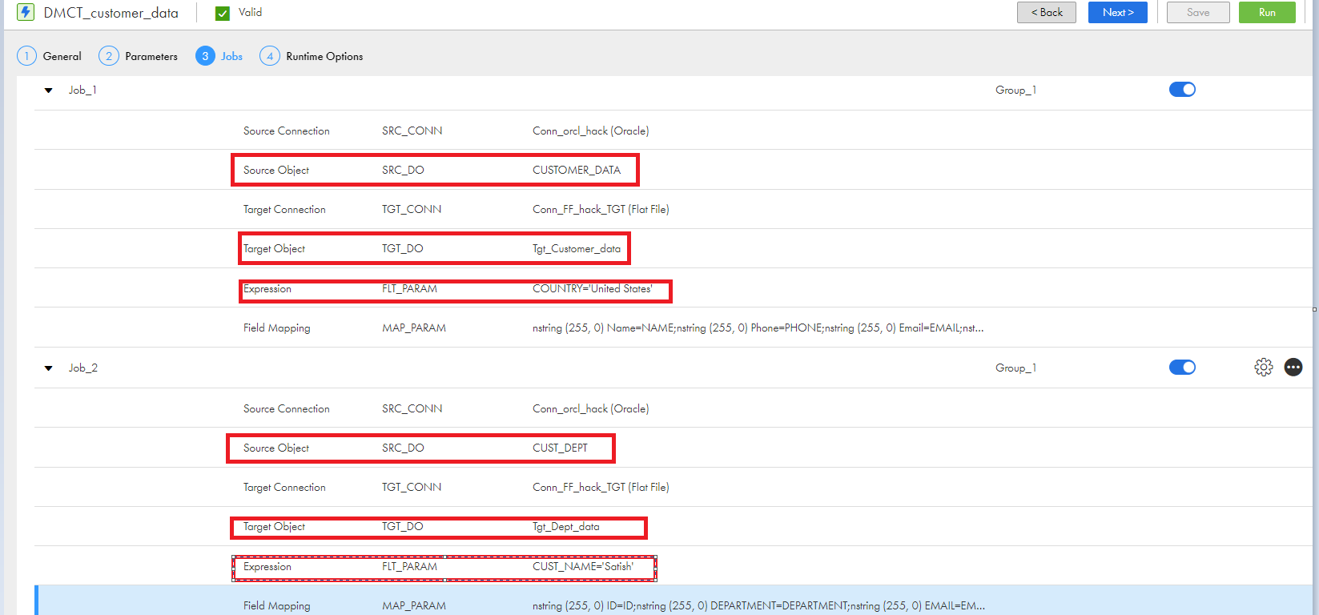This screenshot has height=615, width=1319.
Task: Click the DMCT_customer_data title
Action: [111, 13]
